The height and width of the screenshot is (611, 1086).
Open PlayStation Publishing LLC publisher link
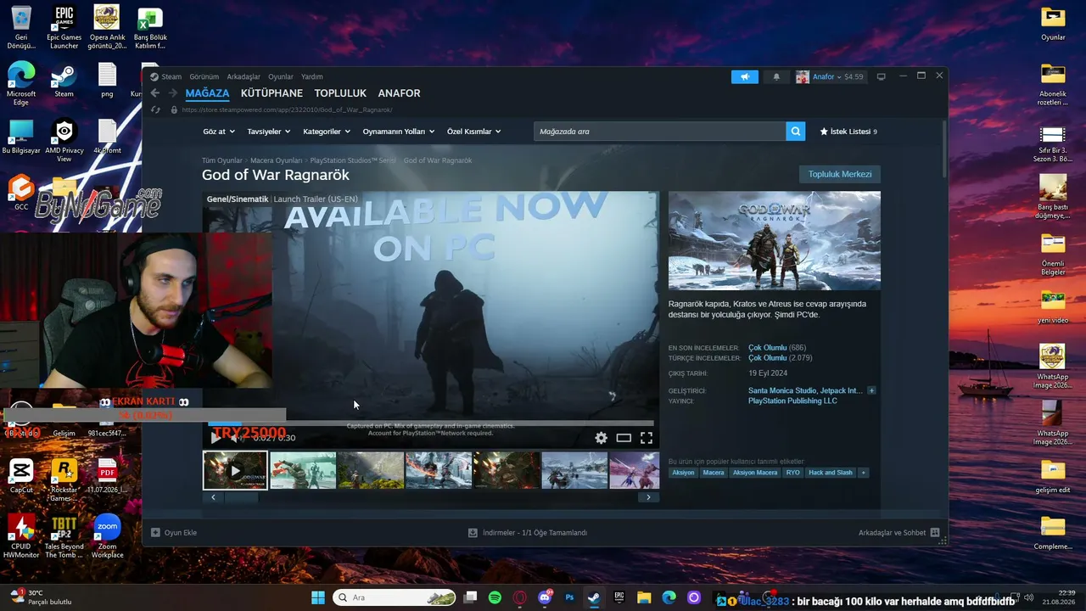click(x=792, y=401)
